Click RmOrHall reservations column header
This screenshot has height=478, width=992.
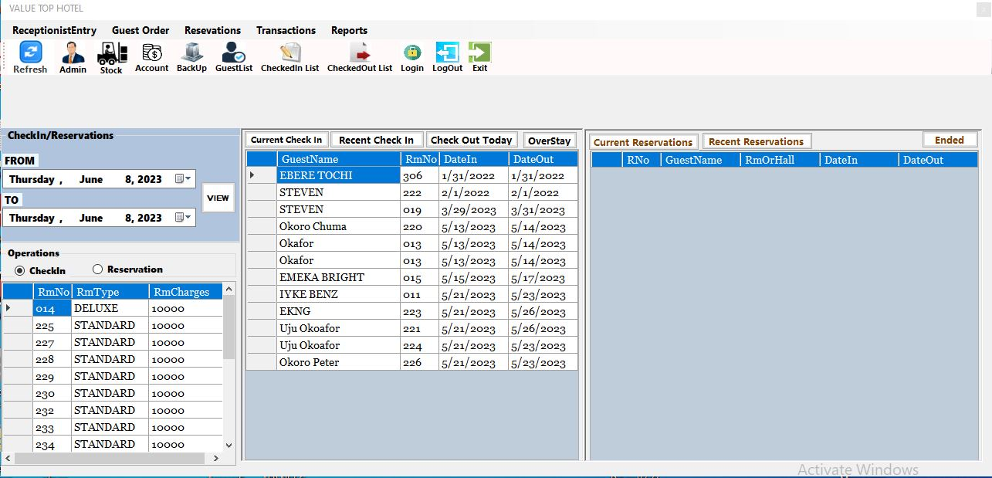coord(779,159)
